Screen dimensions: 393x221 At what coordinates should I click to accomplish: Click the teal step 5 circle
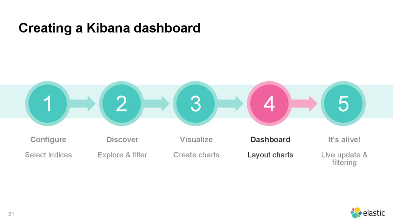[343, 104]
